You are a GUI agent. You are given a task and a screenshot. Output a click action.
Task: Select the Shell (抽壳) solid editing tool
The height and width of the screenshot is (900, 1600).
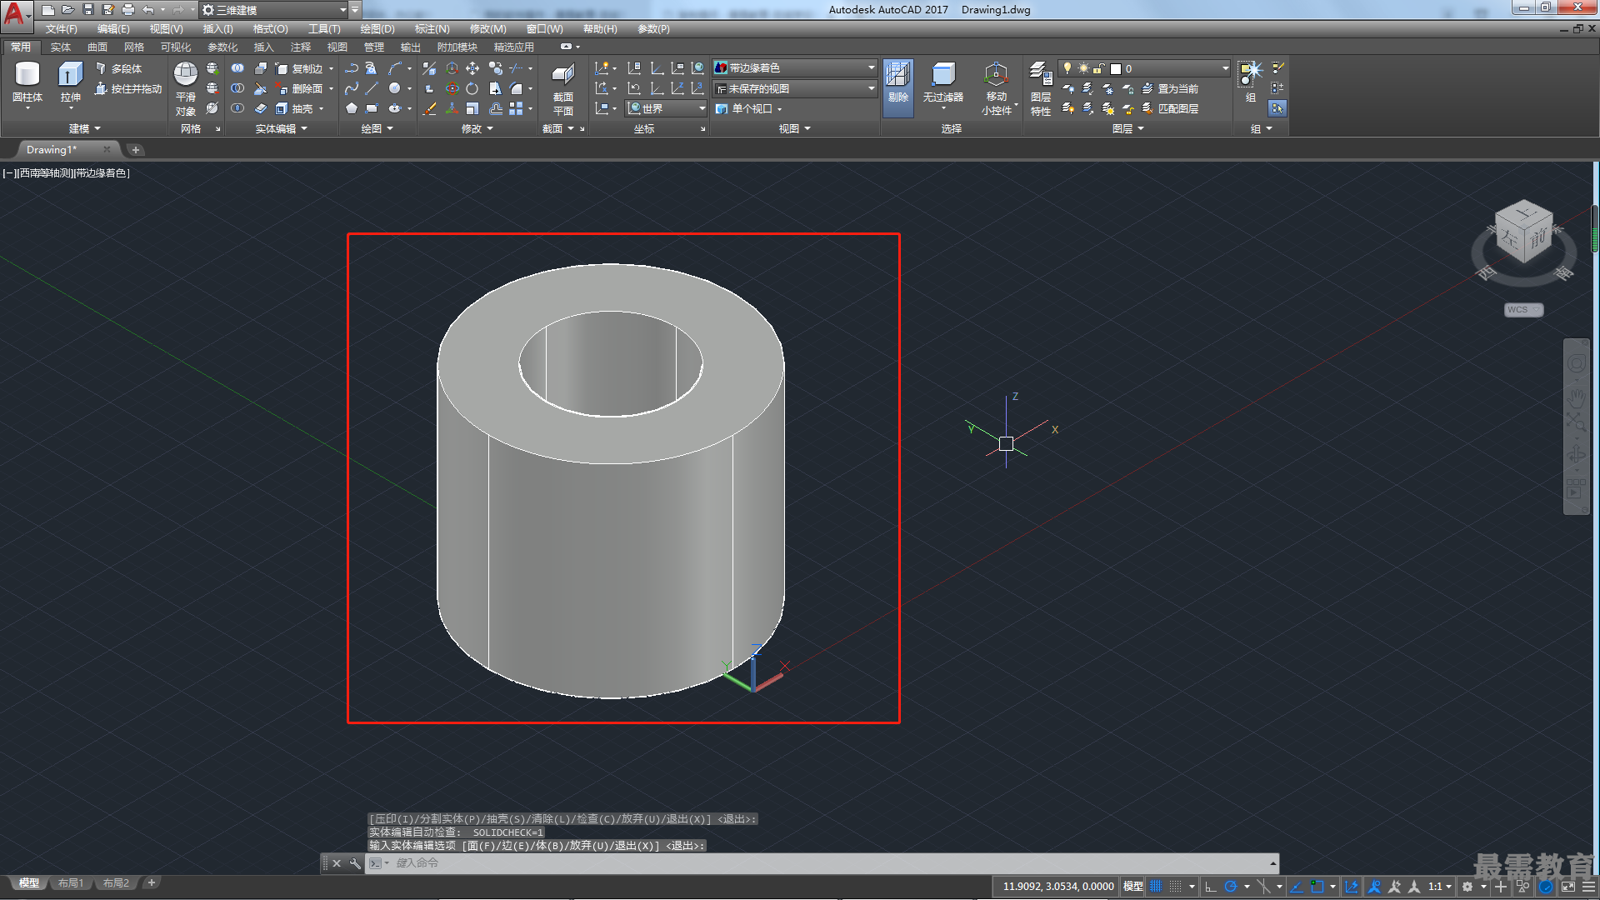click(x=295, y=108)
